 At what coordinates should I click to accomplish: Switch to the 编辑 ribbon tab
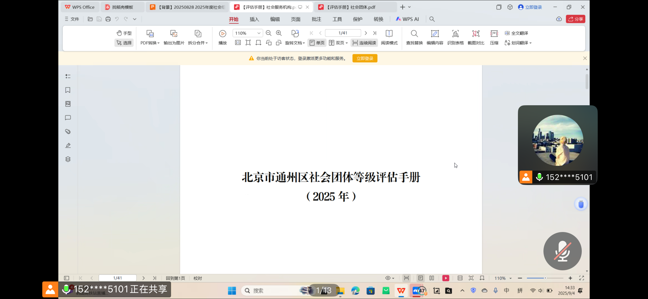pos(275,19)
